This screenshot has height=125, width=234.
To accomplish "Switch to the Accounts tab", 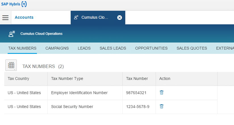I will point(24,18).
